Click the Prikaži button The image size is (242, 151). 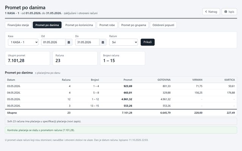[147, 42]
